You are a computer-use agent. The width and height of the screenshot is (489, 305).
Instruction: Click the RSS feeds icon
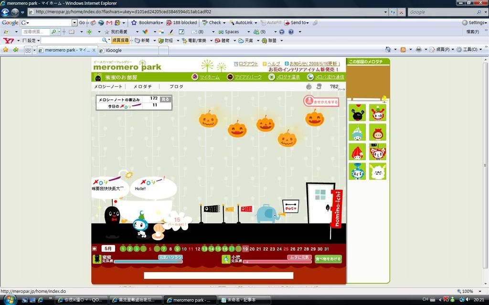point(403,50)
